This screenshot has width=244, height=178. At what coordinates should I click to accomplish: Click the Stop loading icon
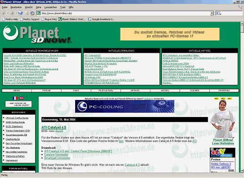pyautogui.click(x=27, y=13)
